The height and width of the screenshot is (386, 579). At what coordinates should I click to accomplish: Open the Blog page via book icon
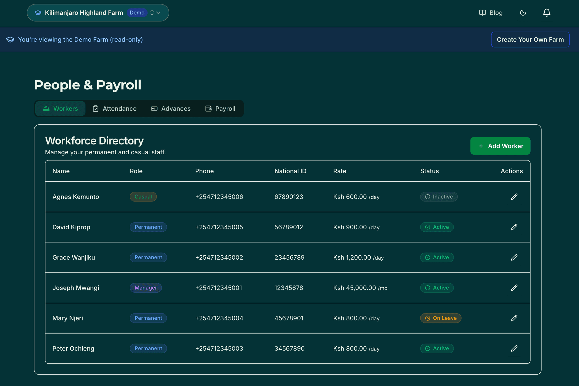[482, 13]
